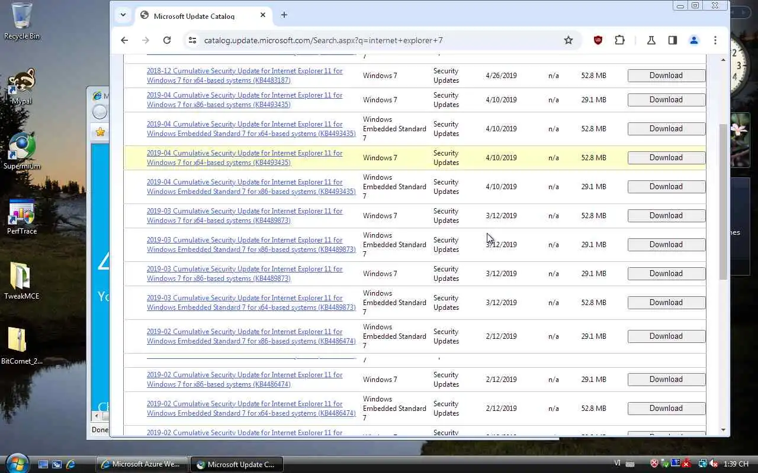Image resolution: width=758 pixels, height=473 pixels.
Task: Open the user profile avatar
Action: (694, 40)
